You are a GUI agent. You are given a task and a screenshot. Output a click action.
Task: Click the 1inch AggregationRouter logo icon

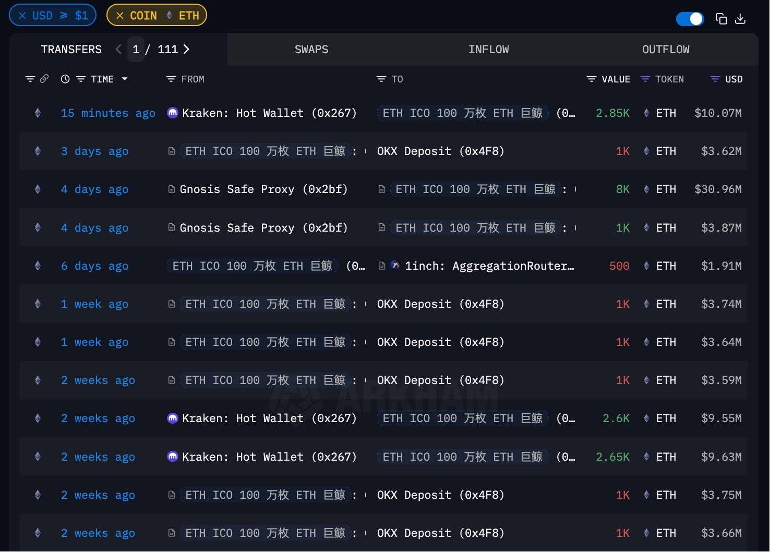click(x=395, y=266)
